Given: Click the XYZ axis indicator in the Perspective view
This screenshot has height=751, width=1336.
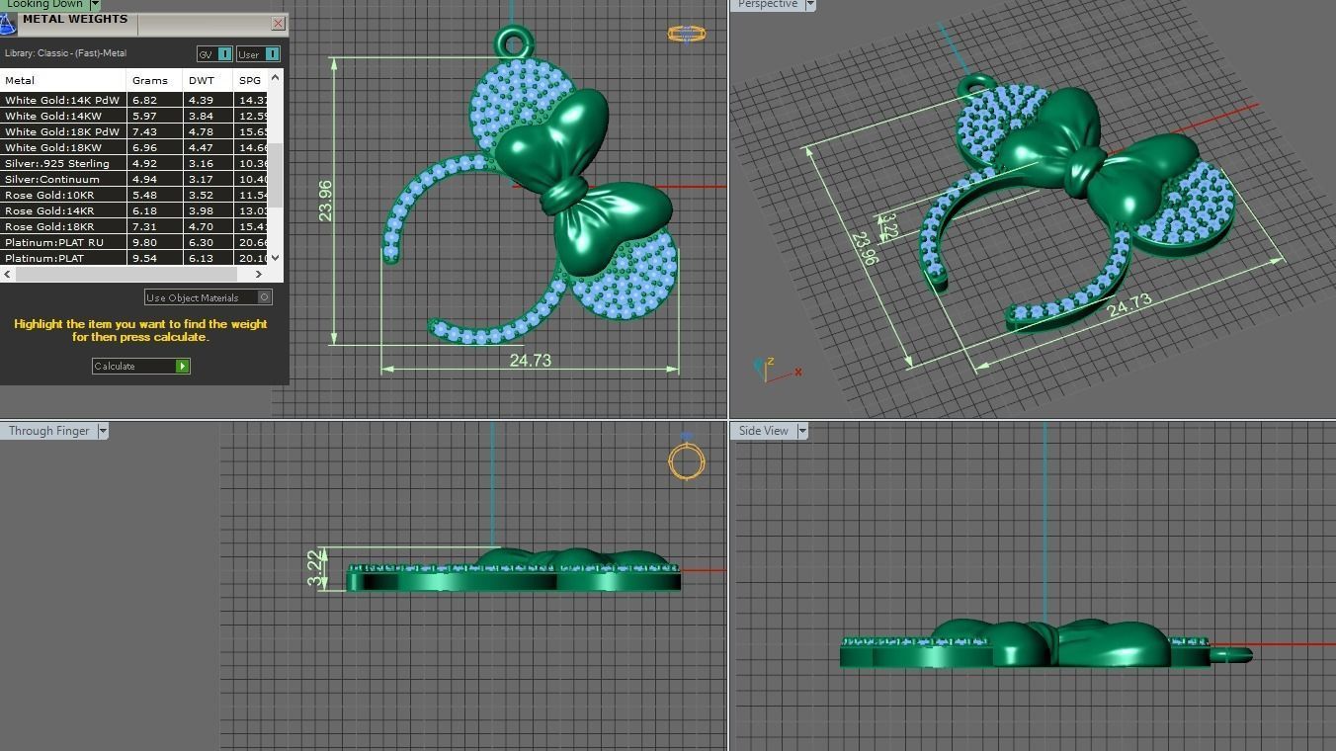Looking at the screenshot, I should 777,371.
